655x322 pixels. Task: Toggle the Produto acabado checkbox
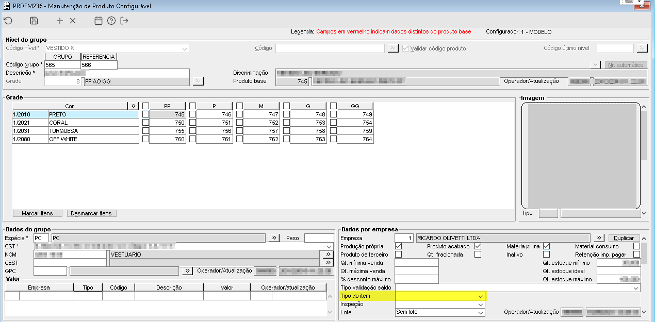point(478,246)
